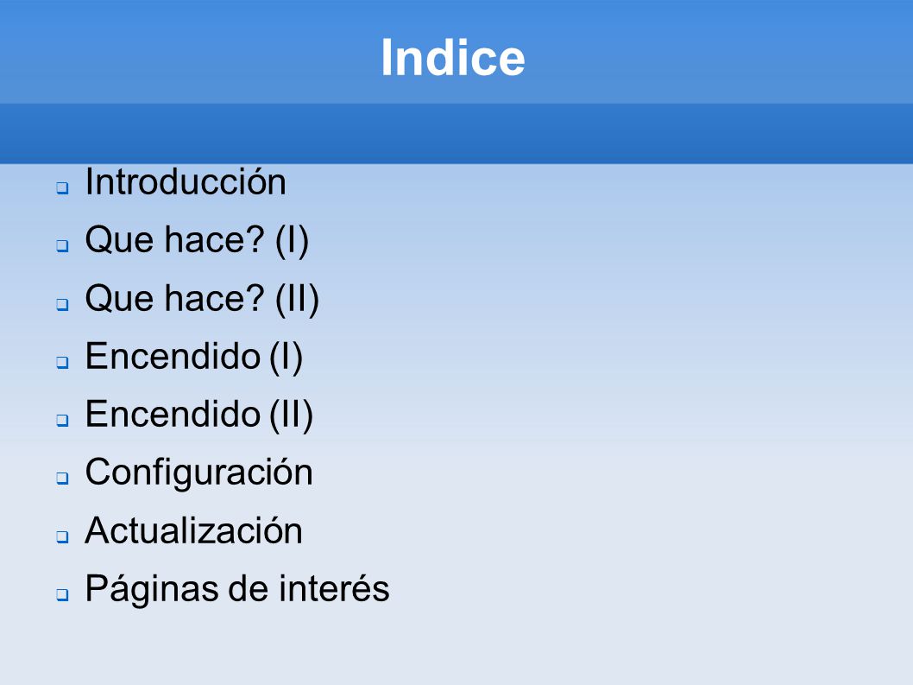The image size is (913, 685).
Task: Click the bullet icon beside Que hace? (I)
Action: 62,245
